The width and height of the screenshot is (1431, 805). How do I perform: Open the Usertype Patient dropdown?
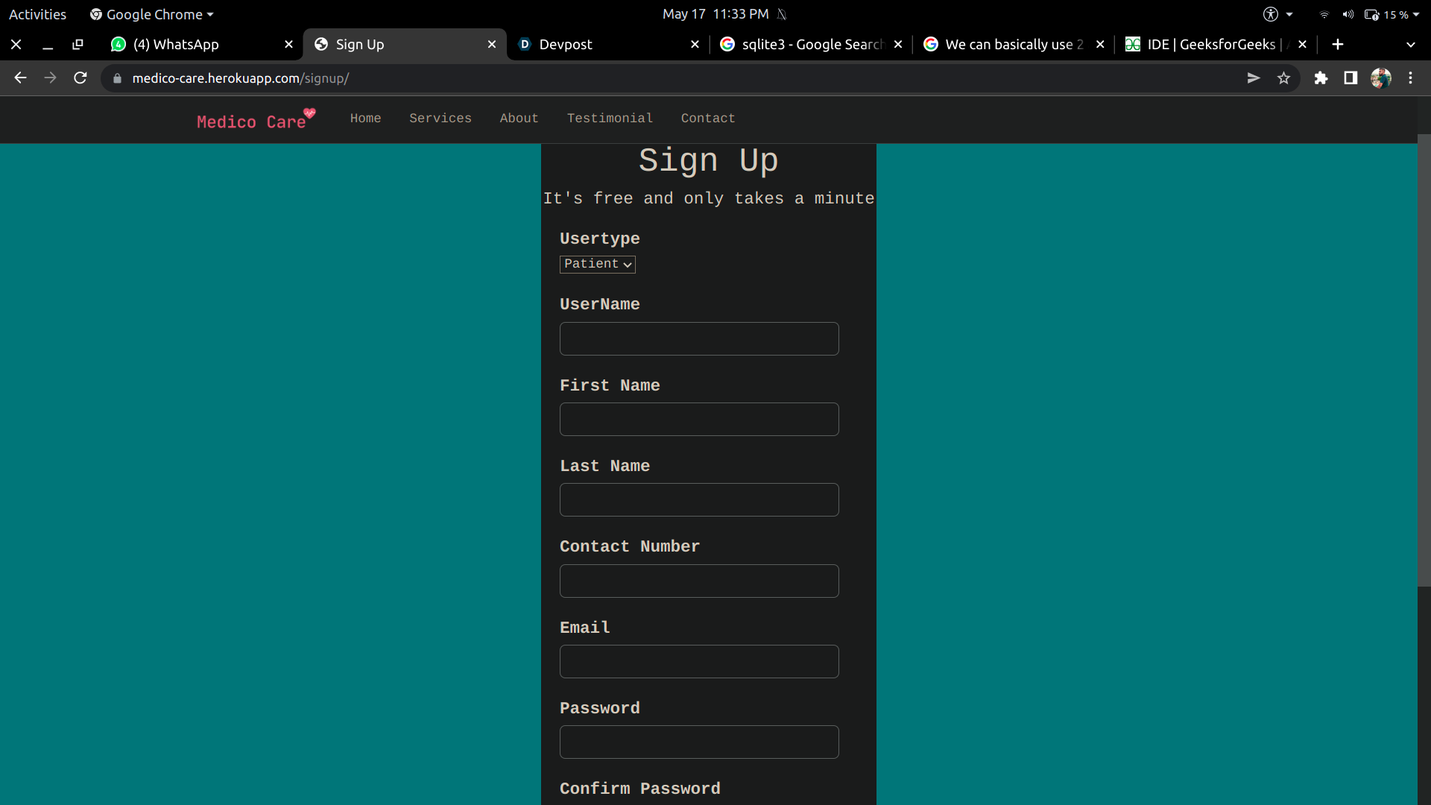(597, 264)
